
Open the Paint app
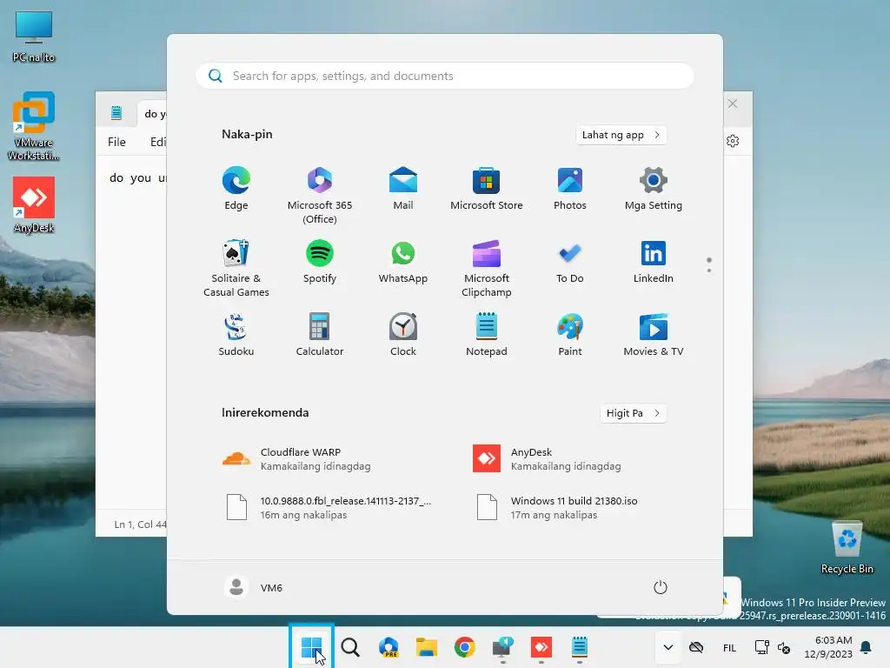(570, 335)
